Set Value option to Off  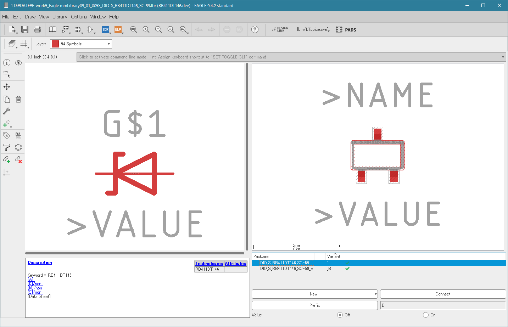point(340,315)
